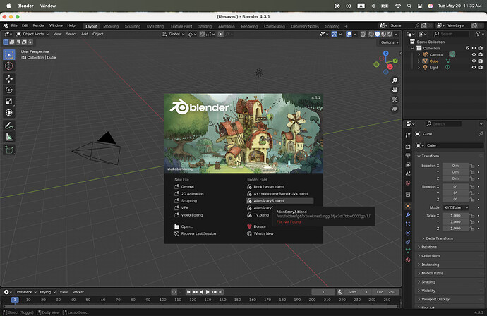This screenshot has height=316, width=487.
Task: Click the timeline playhead frame marker
Action: click(15, 300)
